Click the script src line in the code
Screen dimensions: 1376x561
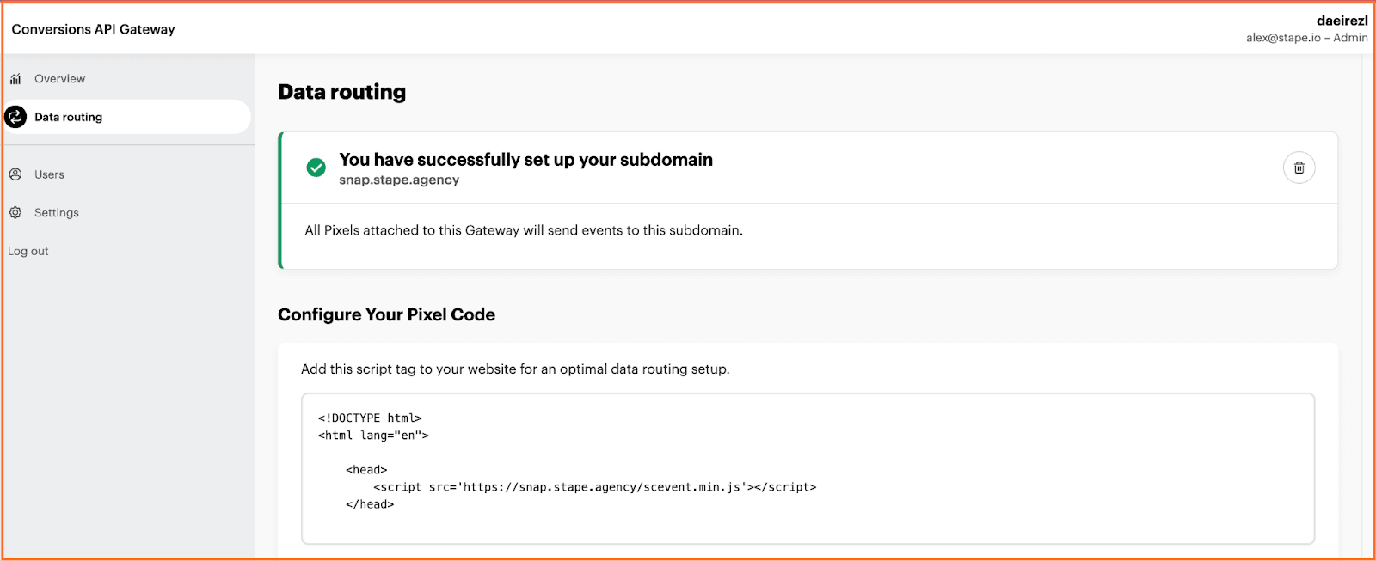(595, 487)
